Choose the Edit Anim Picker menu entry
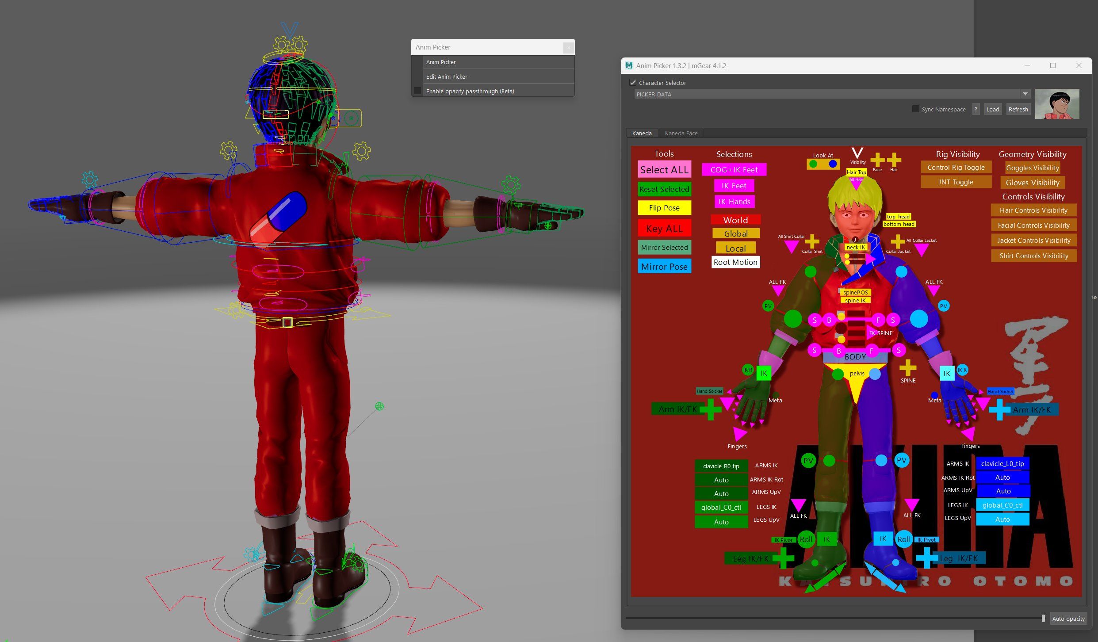This screenshot has width=1098, height=642. pos(447,76)
